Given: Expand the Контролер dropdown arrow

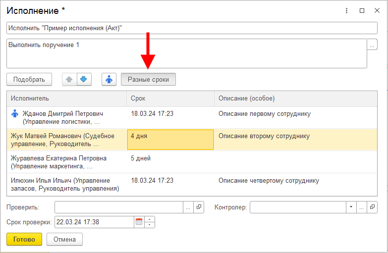Looking at the screenshot, I should click(351, 207).
